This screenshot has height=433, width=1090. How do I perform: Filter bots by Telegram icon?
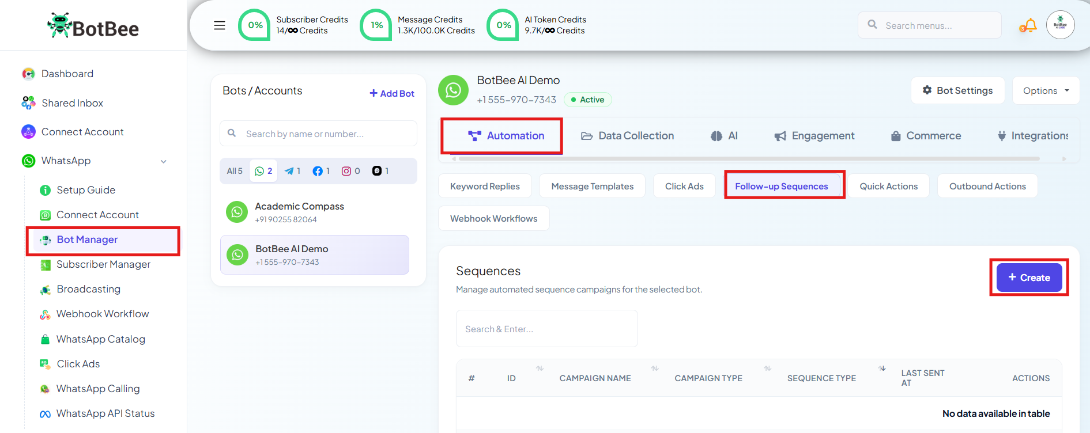[x=293, y=171]
